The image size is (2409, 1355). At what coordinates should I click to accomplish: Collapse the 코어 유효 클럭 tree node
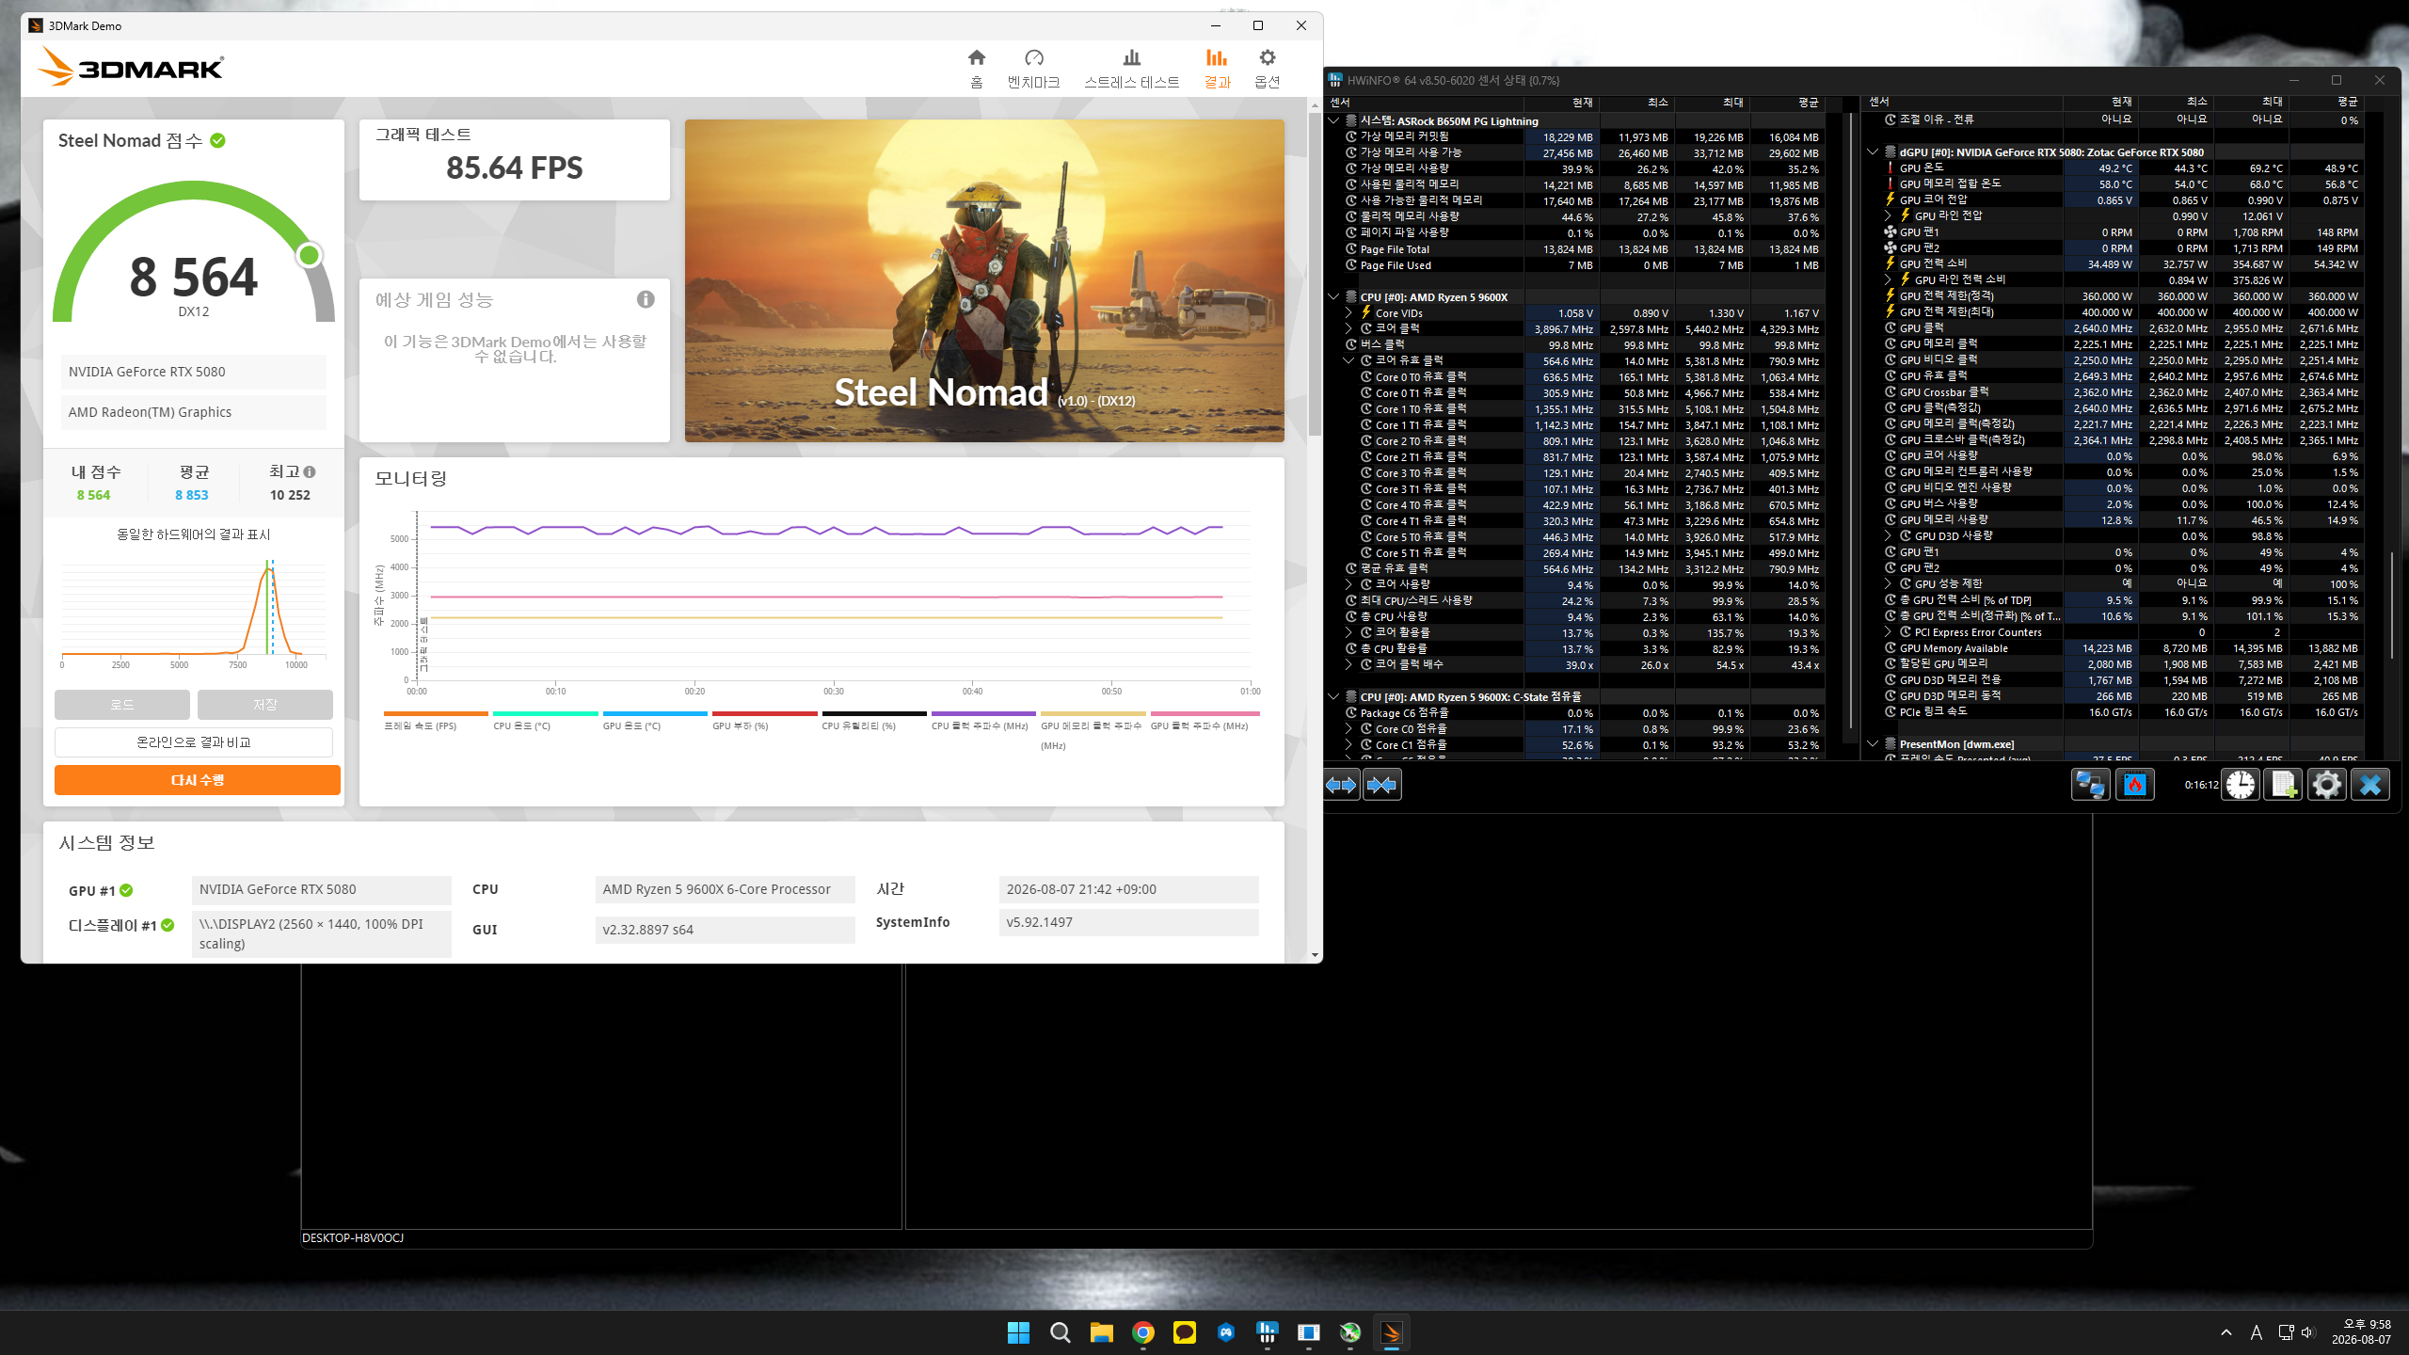[x=1348, y=360]
